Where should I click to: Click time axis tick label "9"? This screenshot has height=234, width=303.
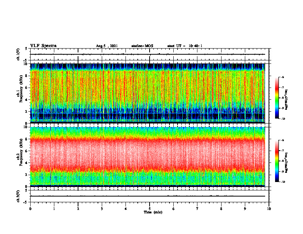(x=245, y=209)
